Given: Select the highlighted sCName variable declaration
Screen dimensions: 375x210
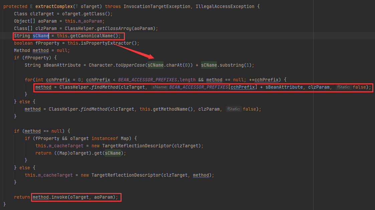Looking at the screenshot, I should [x=41, y=36].
